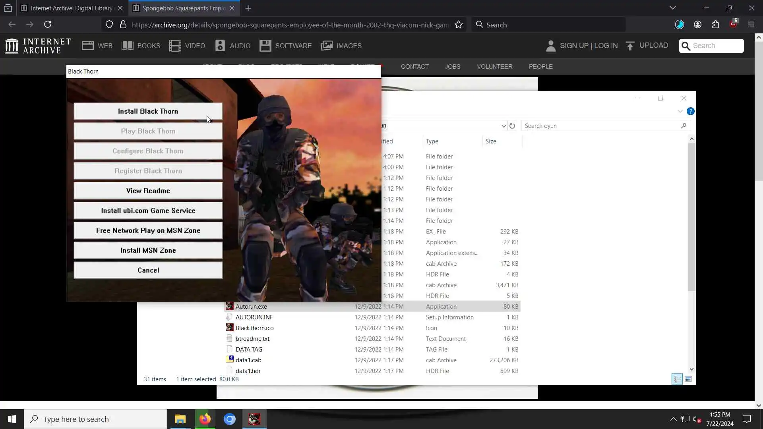Open File Explorer help icon
763x429 pixels.
691,111
